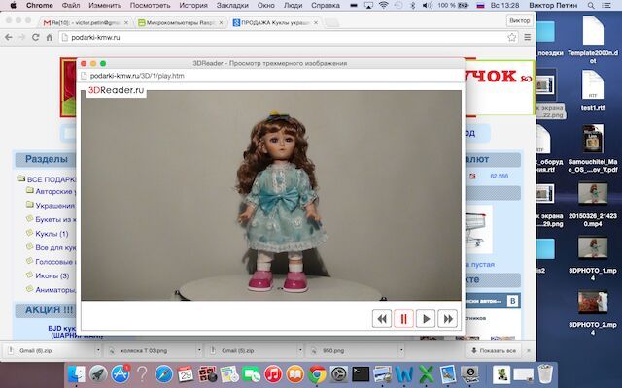Click the 3DReader.ru logo

point(116,90)
